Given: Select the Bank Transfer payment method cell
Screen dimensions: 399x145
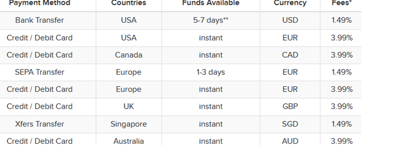Looking at the screenshot, I should click(x=40, y=20).
